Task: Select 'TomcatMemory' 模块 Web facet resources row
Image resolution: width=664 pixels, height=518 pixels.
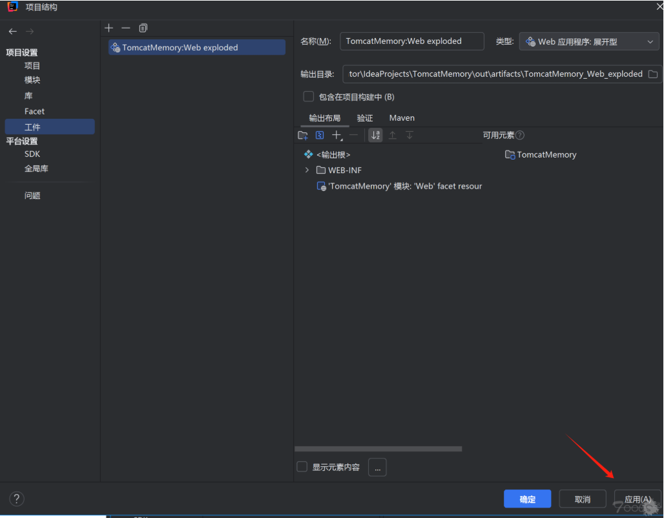Action: [399, 187]
